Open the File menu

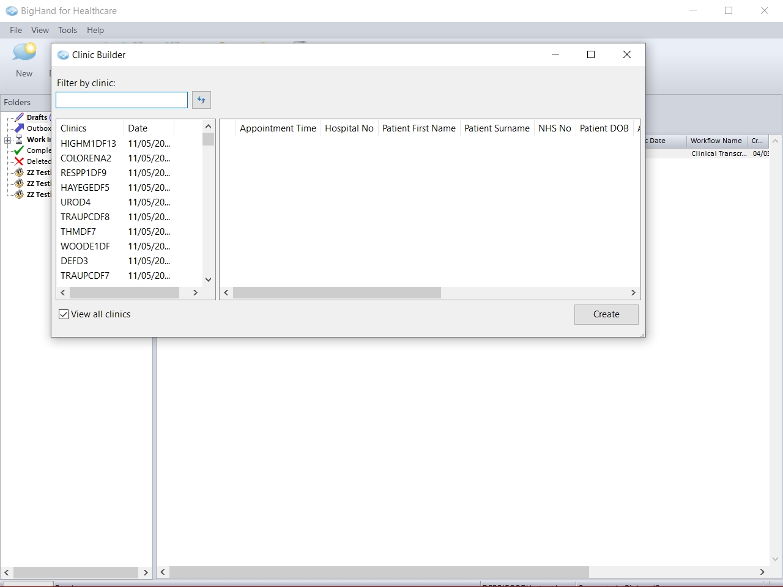[x=16, y=30]
